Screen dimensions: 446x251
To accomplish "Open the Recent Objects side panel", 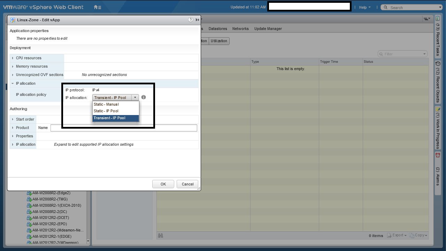I will pyautogui.click(x=438, y=83).
